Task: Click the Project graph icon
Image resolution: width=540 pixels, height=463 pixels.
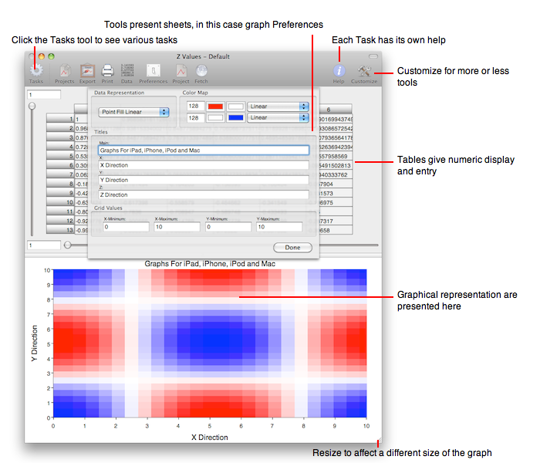Action: [x=181, y=70]
